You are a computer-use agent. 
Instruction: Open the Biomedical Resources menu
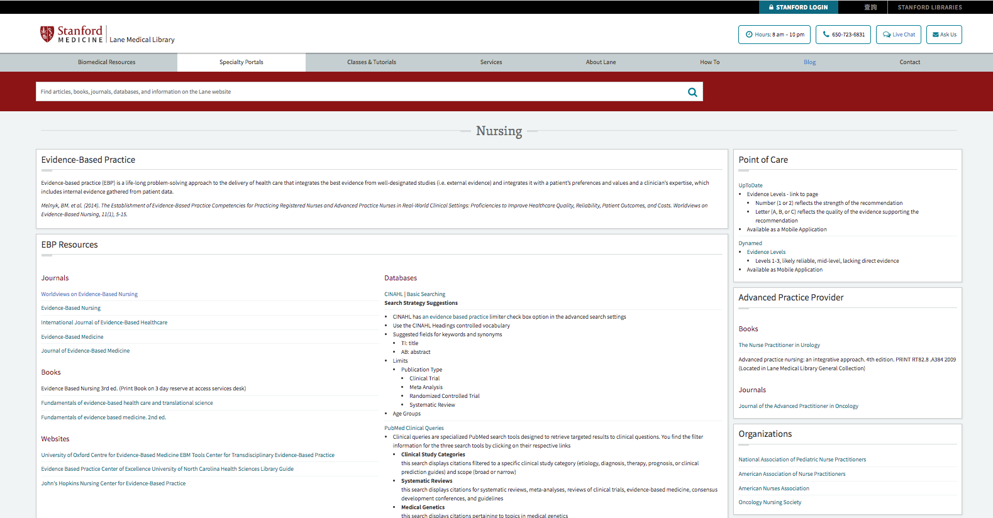pos(106,62)
